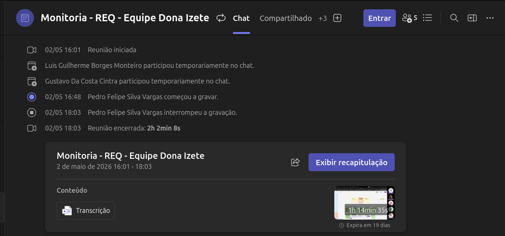Click 'Gustavo Da Costa Cintra participou' message
505x236 pixels.
pos(138,81)
